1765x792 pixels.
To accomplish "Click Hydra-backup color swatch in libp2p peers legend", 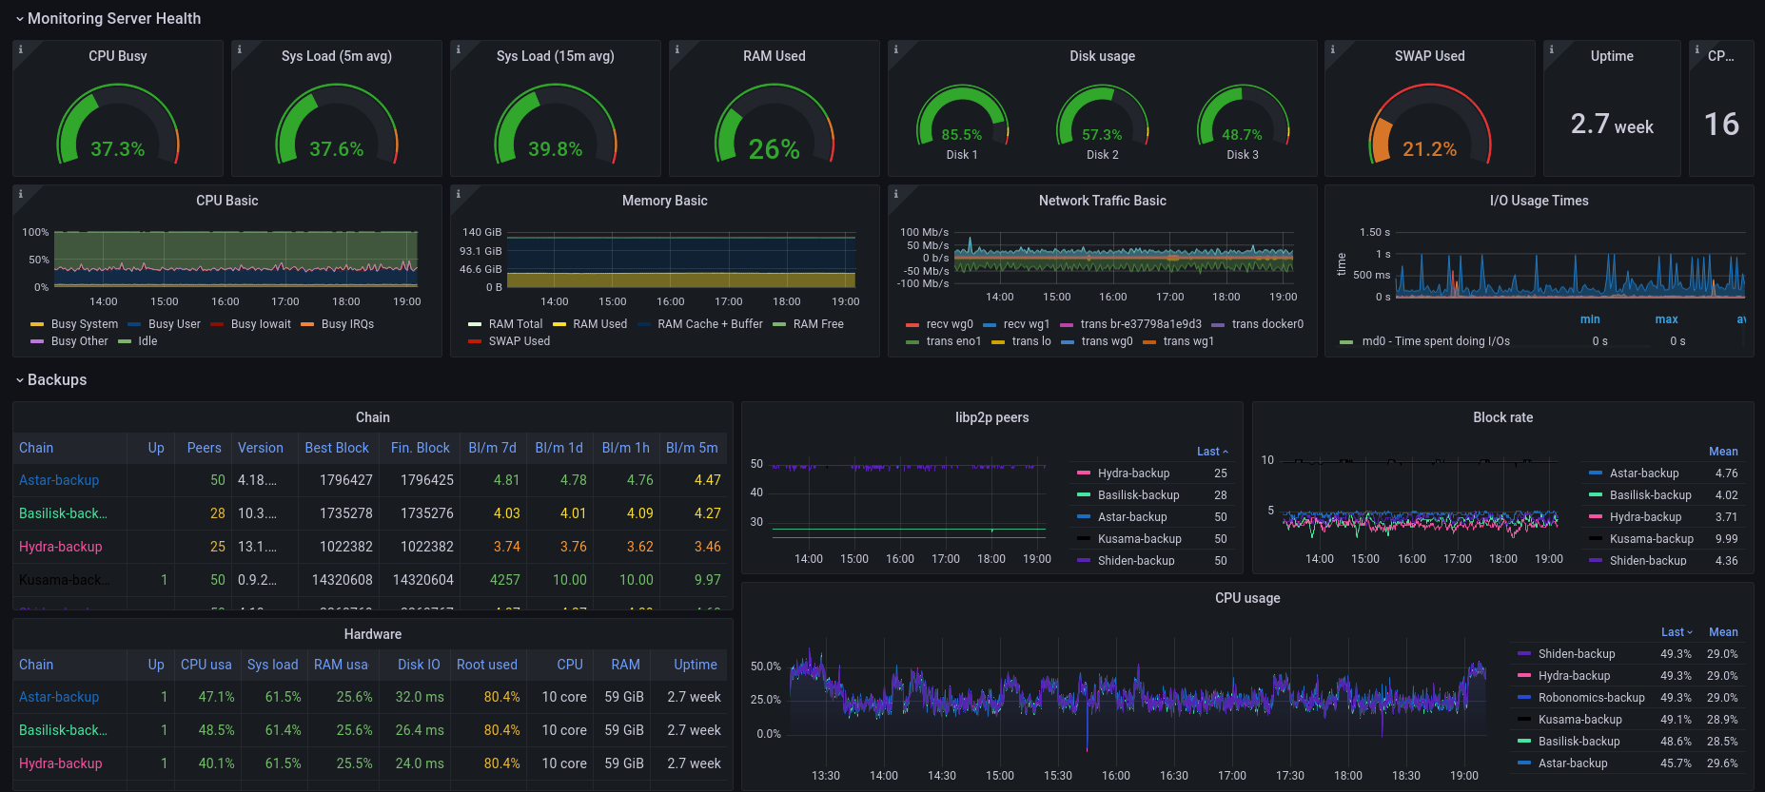I will click(1083, 473).
